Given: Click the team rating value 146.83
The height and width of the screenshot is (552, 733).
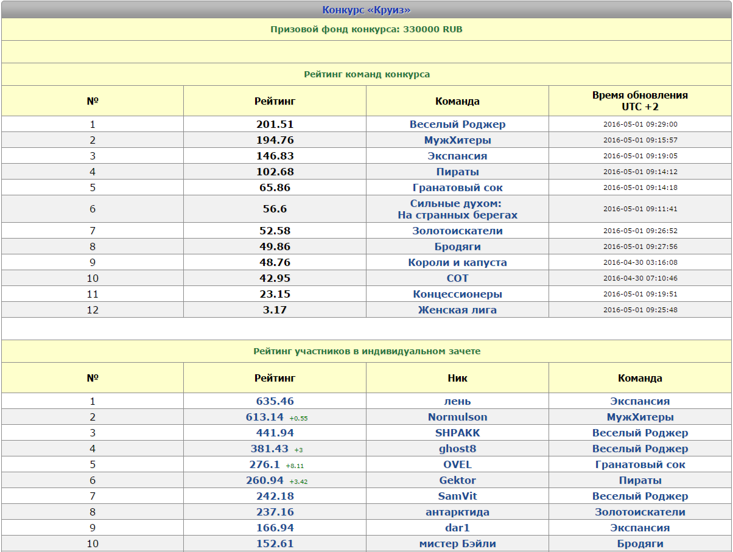Looking at the screenshot, I should [275, 156].
